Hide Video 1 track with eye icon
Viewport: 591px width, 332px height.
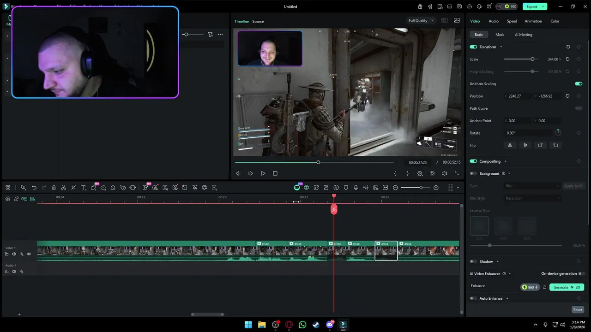(x=29, y=254)
